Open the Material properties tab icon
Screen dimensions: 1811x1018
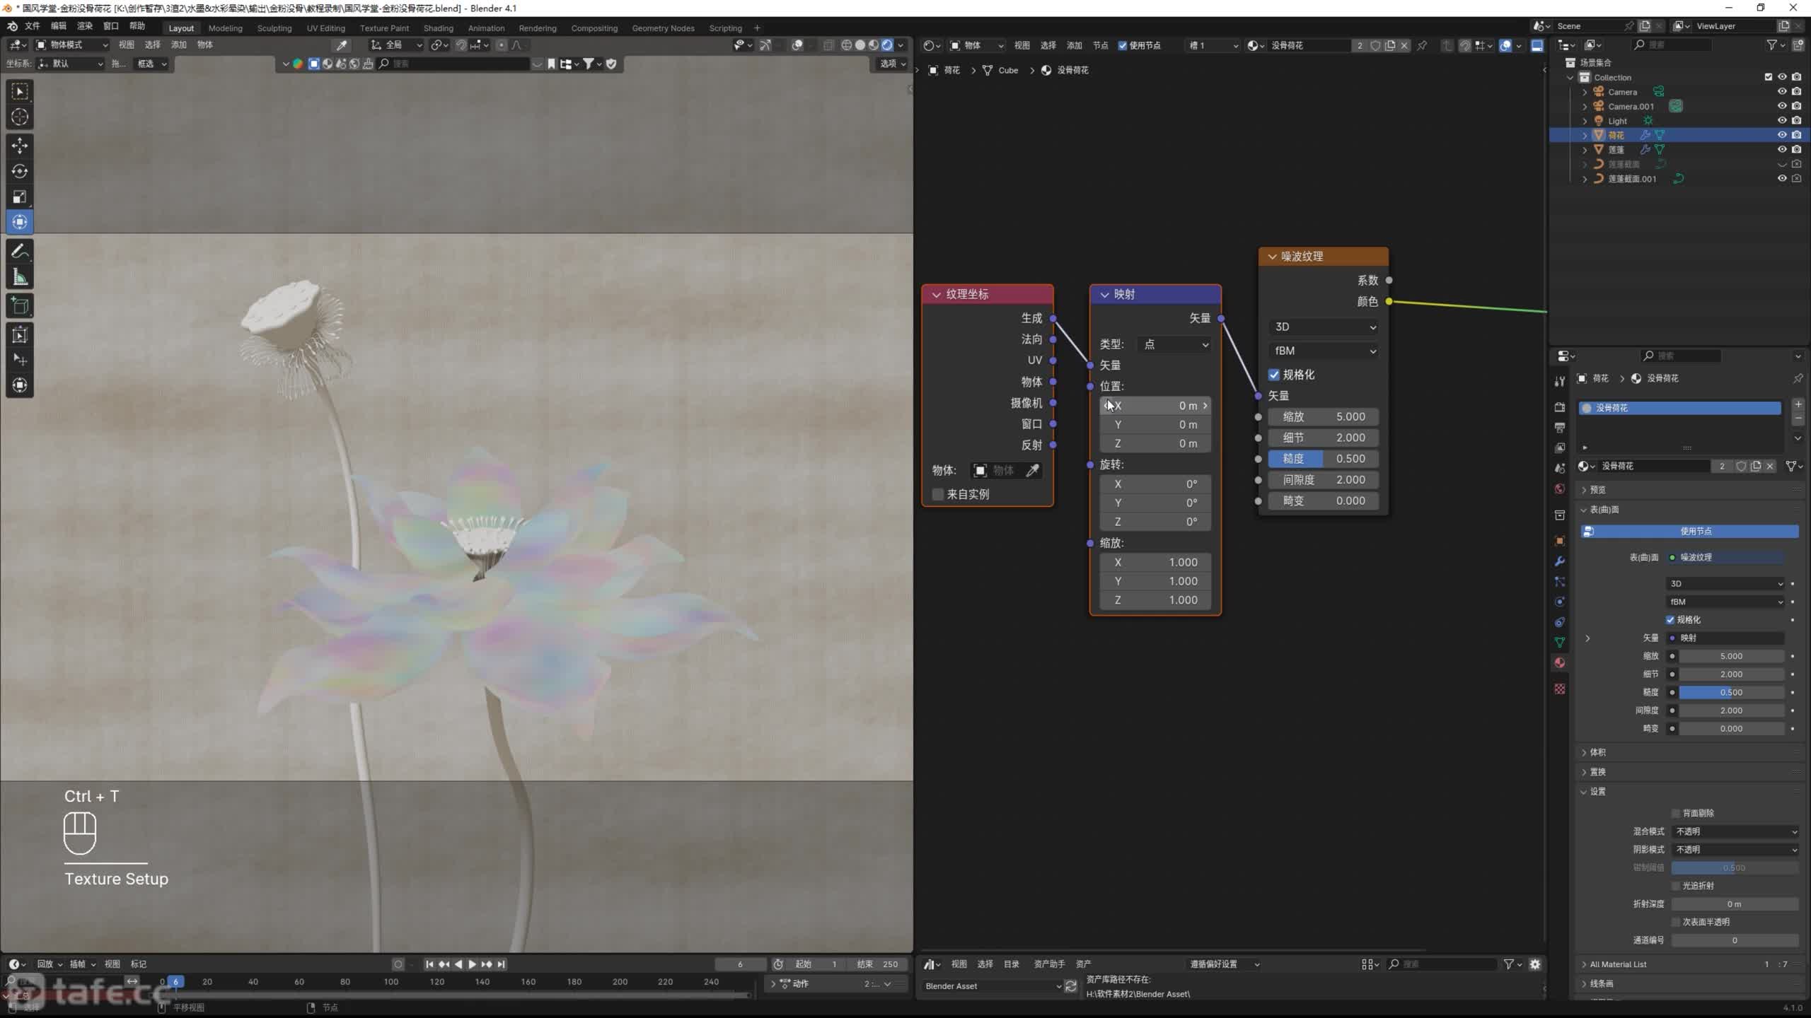(1559, 663)
